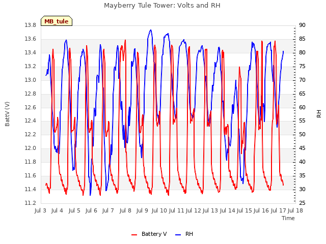
Task: Click the Jul 14 date label
Action: tap(228, 210)
